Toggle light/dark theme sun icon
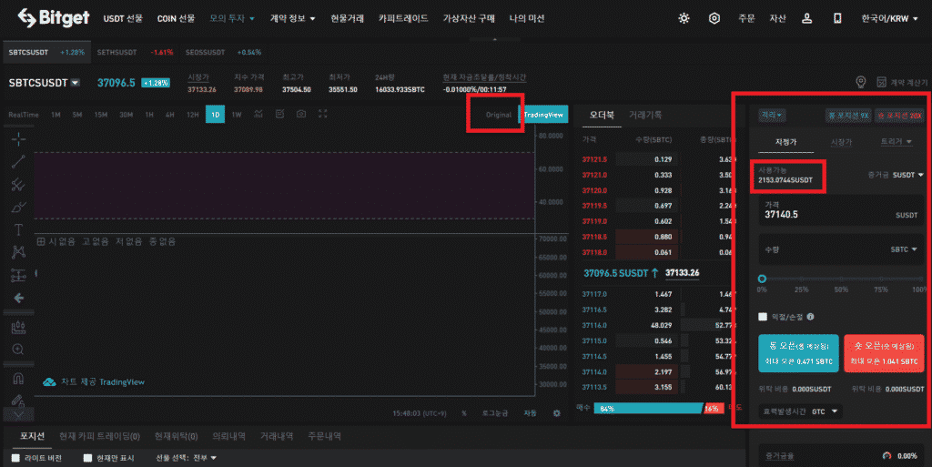 click(684, 18)
